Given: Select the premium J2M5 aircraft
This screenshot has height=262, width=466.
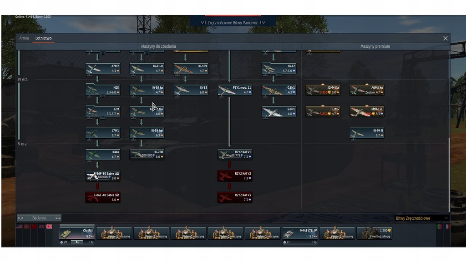Looking at the screenshot, I should click(x=323, y=111).
